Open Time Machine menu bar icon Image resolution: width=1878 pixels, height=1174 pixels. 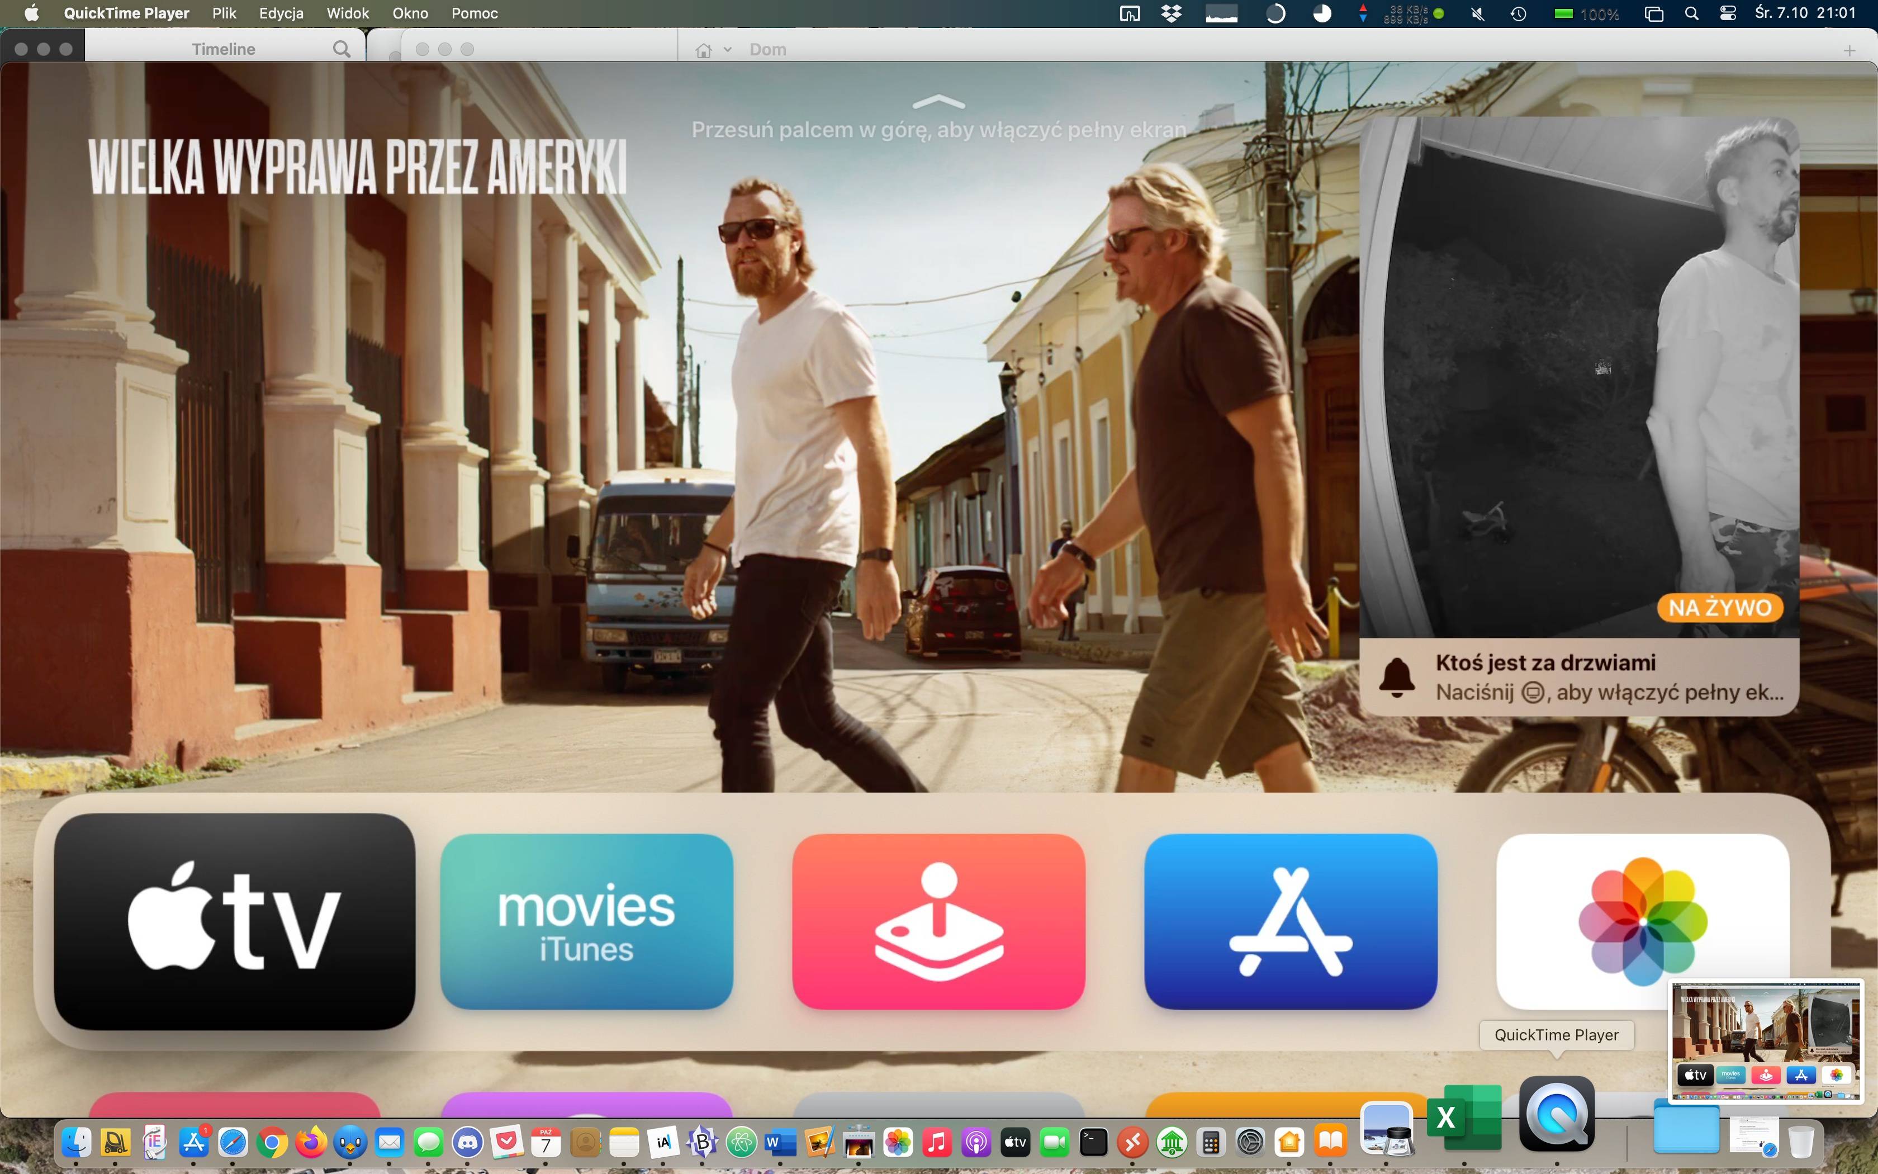1519,13
